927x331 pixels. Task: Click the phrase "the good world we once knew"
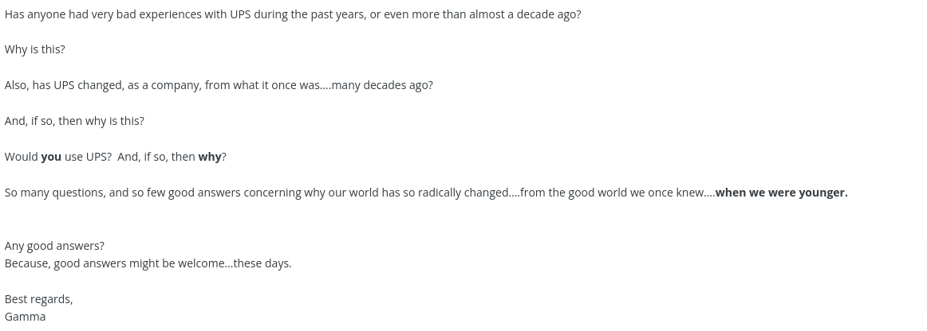coord(626,193)
